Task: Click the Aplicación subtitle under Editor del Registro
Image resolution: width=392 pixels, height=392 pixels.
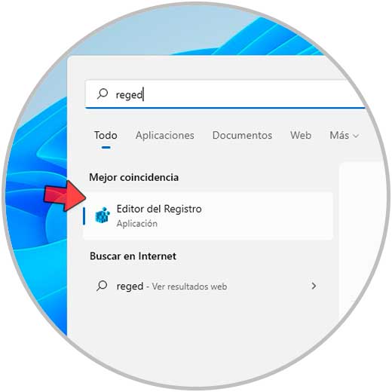Action: click(137, 223)
